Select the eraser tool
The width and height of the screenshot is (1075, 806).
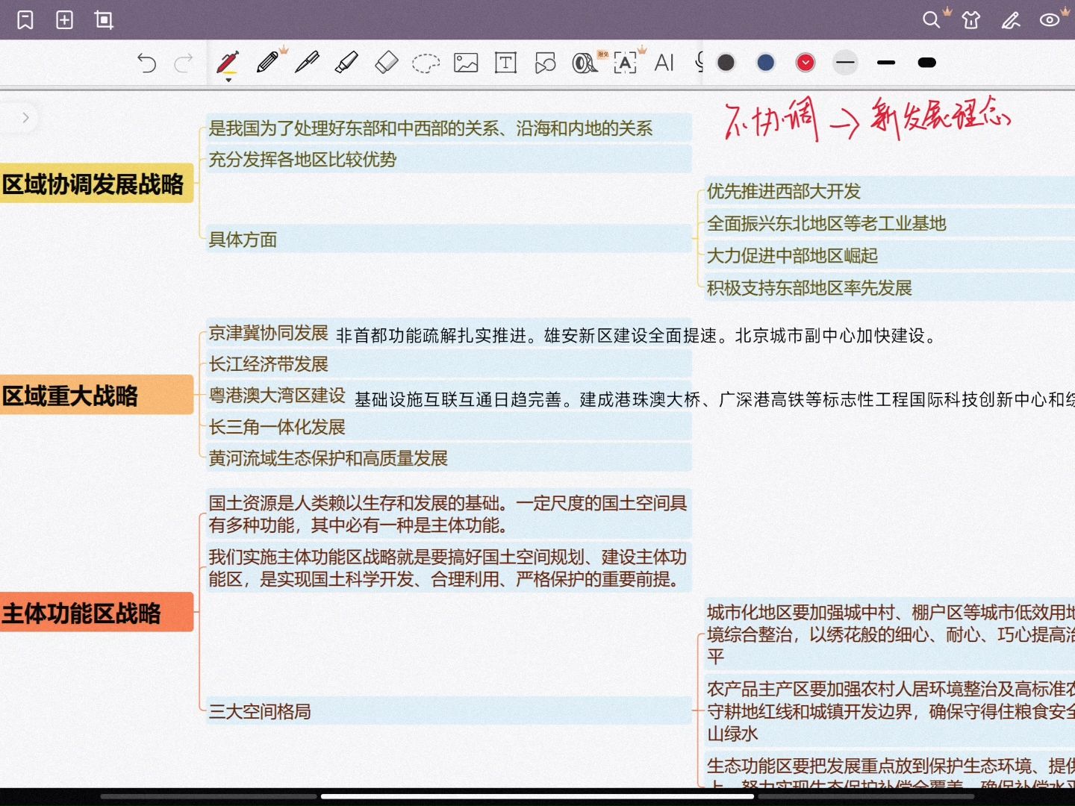386,62
